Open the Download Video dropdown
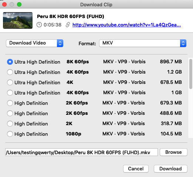 coord(35,43)
